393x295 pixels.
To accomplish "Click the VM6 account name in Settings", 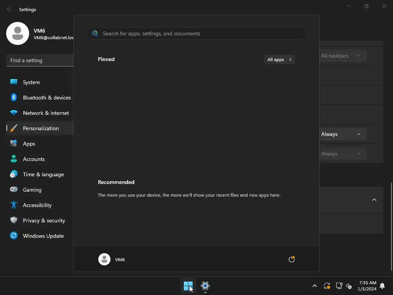I will [x=40, y=31].
